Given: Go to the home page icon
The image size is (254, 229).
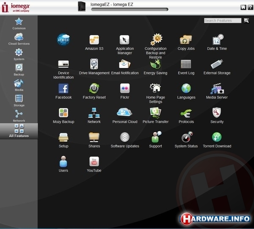Looking at the screenshot, I should [x=243, y=7].
